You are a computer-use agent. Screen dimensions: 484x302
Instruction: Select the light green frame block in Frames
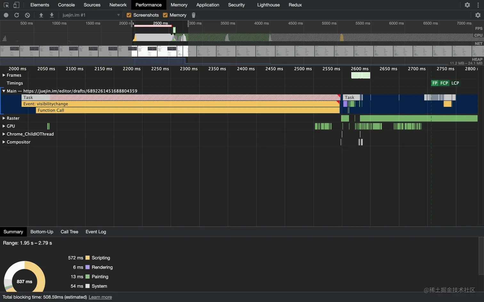coord(361,75)
